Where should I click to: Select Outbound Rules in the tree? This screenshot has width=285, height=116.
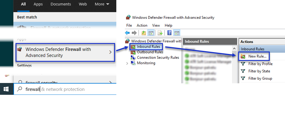pyautogui.click(x=150, y=52)
